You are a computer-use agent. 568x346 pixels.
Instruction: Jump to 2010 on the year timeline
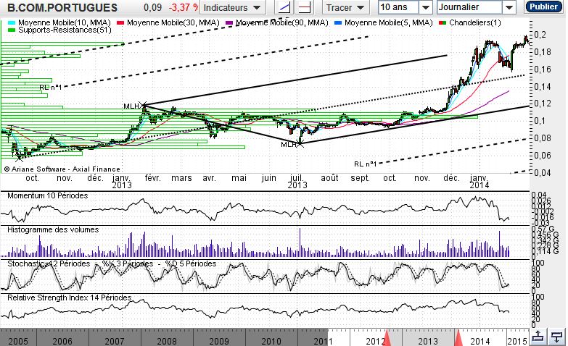271,341
